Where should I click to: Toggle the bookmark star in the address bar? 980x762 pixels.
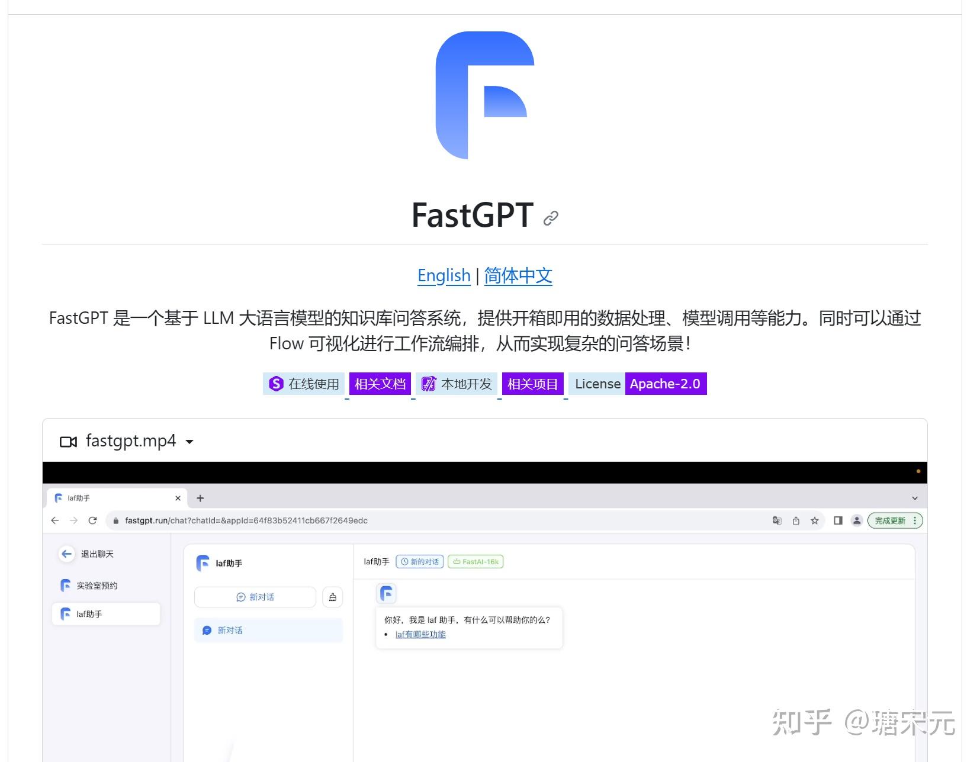pyautogui.click(x=815, y=521)
